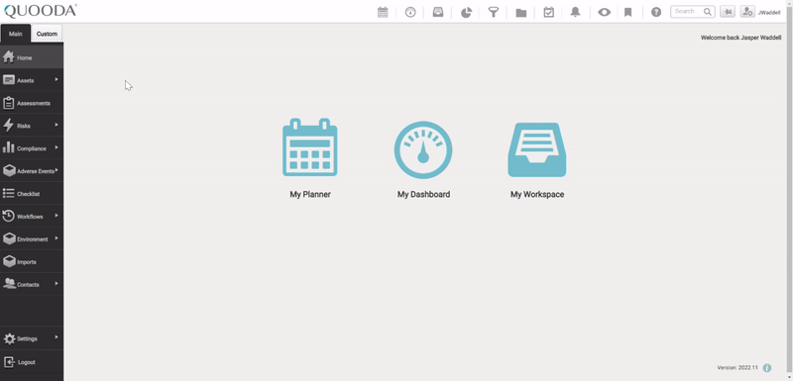Open the user settings profile icon
This screenshot has height=381, width=793.
(747, 12)
